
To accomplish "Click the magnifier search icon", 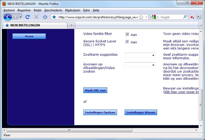I will (185, 17).
